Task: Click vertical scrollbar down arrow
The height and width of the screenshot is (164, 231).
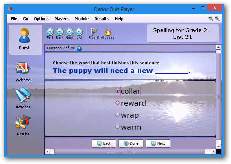Action: coord(218,146)
